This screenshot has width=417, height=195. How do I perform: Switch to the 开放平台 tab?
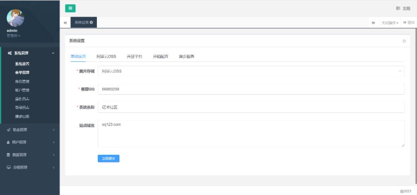pos(134,56)
